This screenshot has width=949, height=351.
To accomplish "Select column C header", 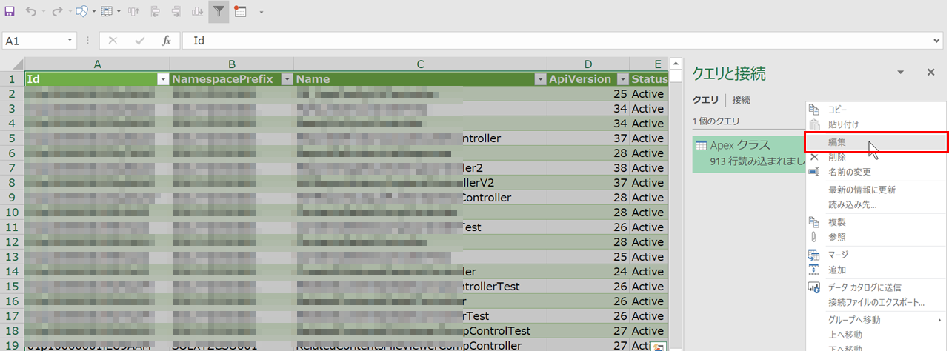I will 420,64.
